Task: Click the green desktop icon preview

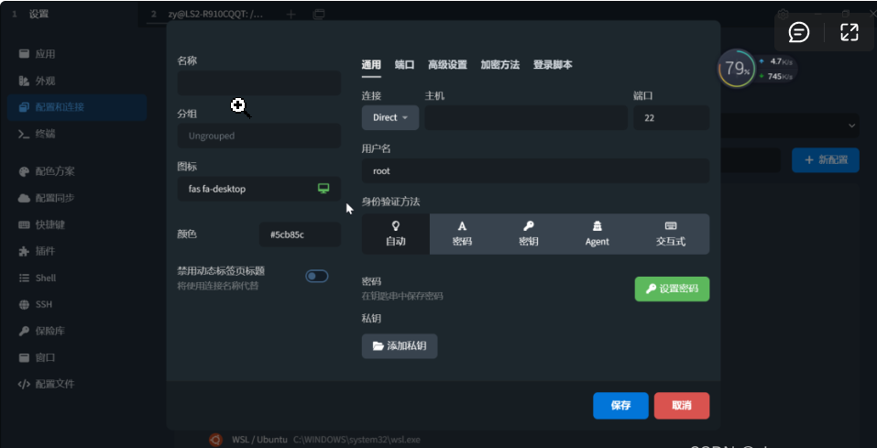Action: (x=323, y=189)
